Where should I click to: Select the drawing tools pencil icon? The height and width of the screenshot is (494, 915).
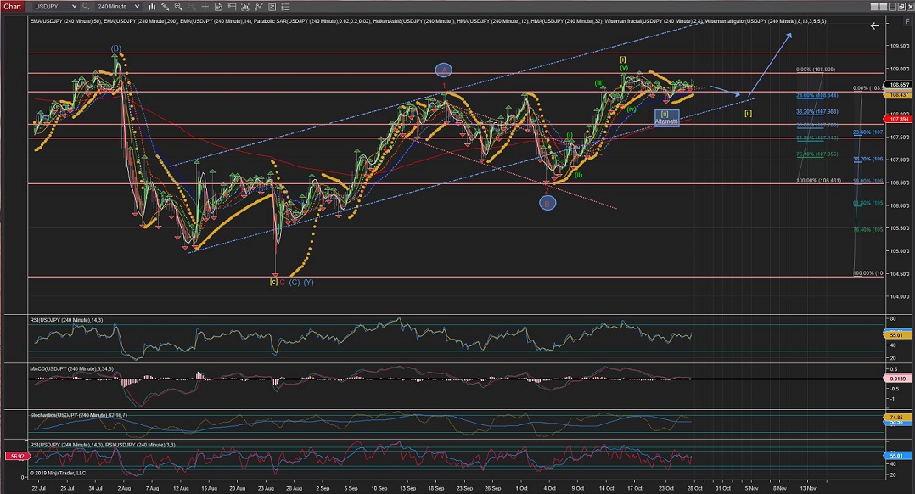click(165, 6)
